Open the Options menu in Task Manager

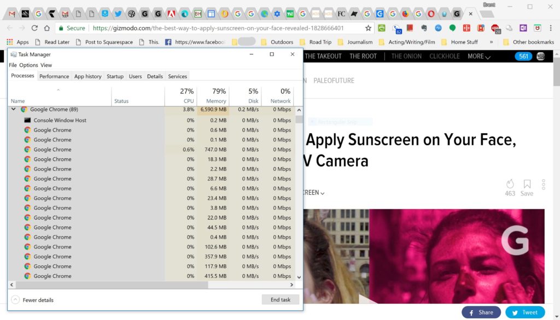[x=28, y=65]
